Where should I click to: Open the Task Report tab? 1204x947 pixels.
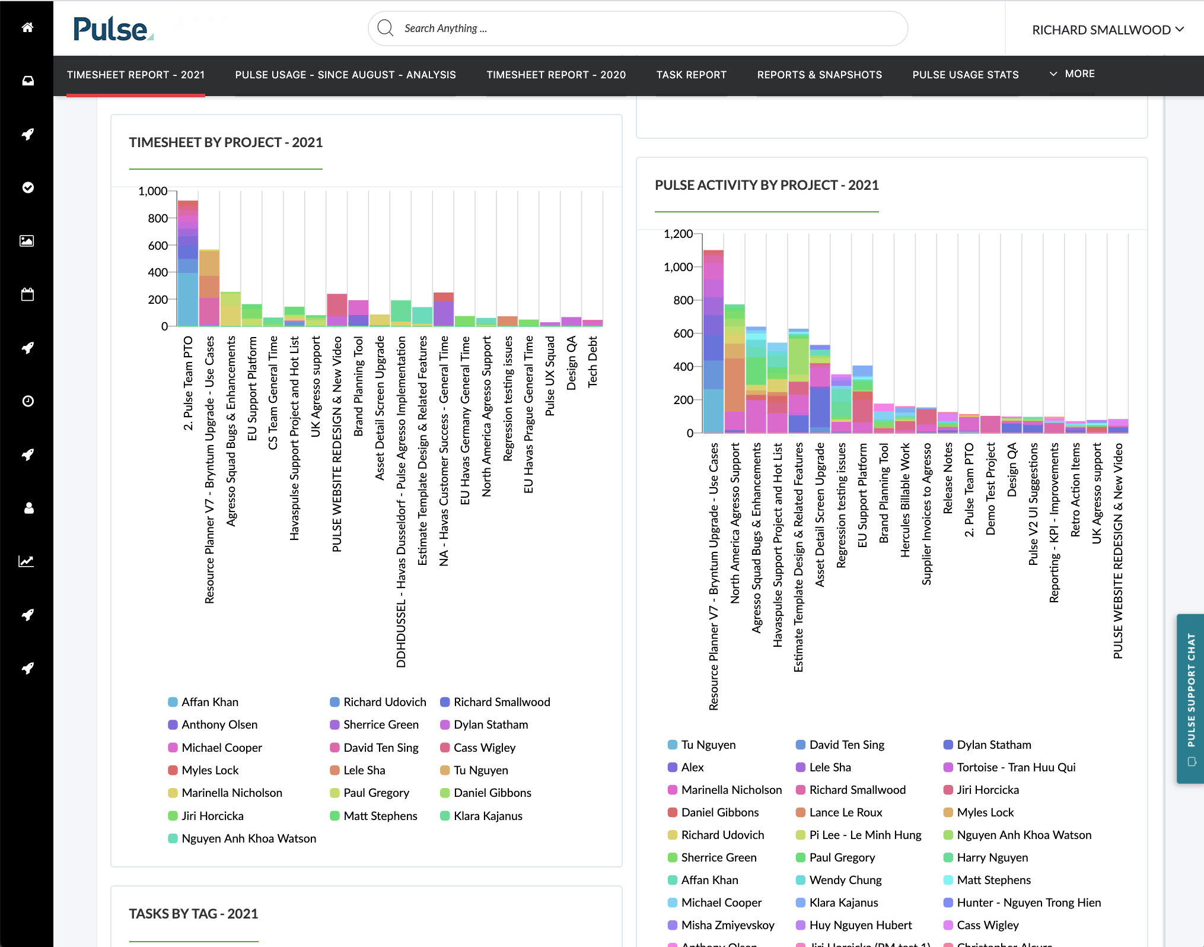point(692,75)
